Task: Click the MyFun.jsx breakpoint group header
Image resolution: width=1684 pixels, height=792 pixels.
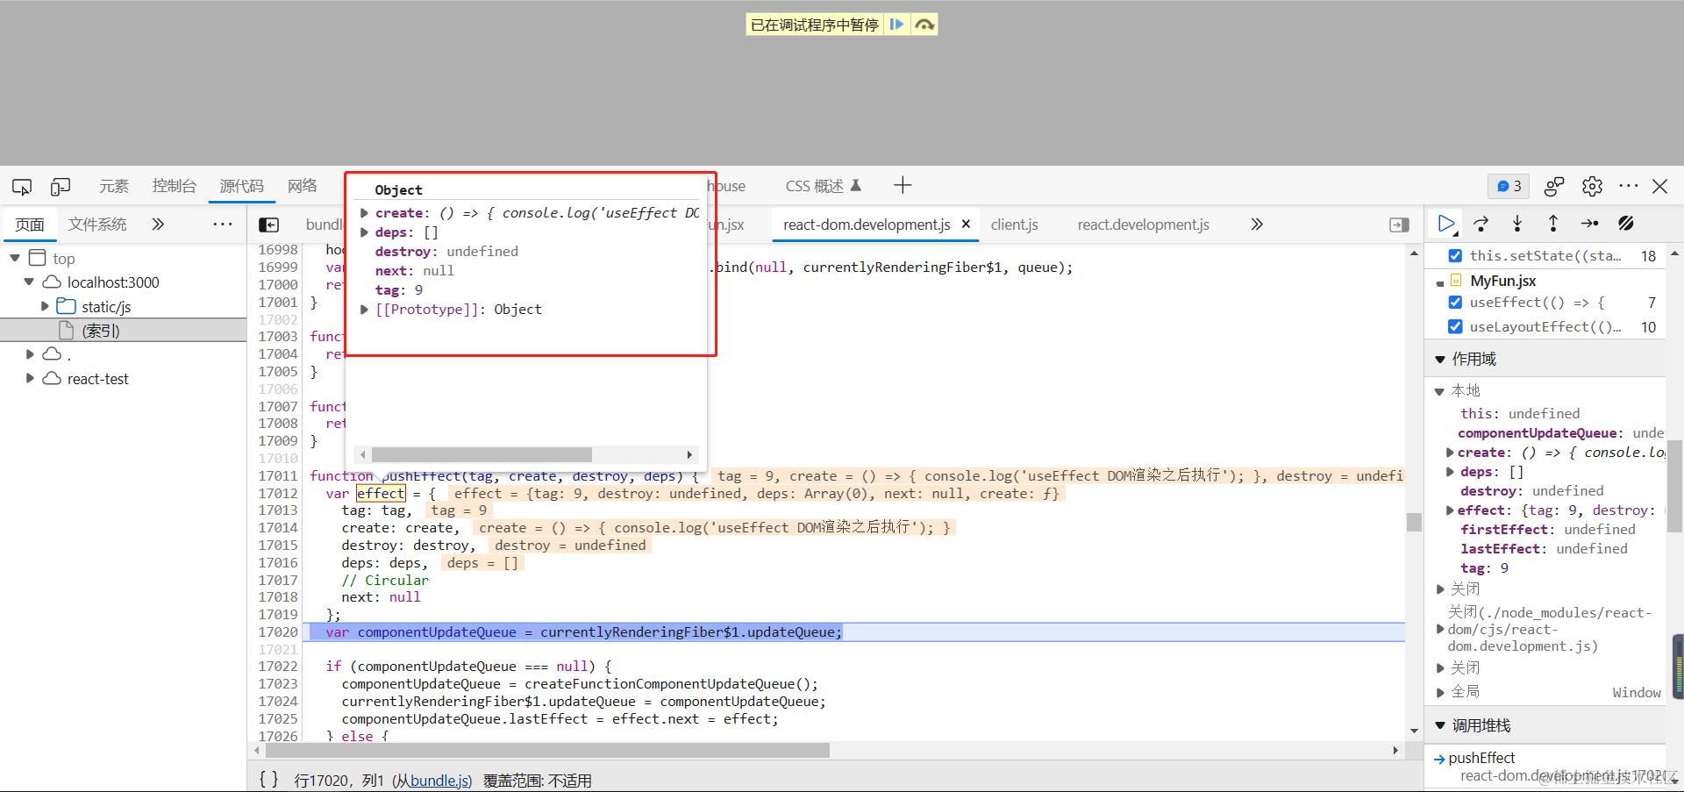Action: (x=1503, y=281)
